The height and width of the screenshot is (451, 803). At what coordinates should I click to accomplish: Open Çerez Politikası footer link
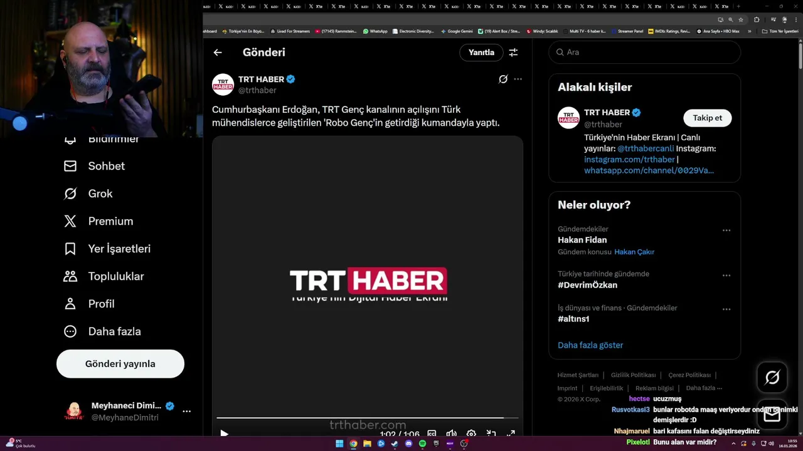point(689,375)
